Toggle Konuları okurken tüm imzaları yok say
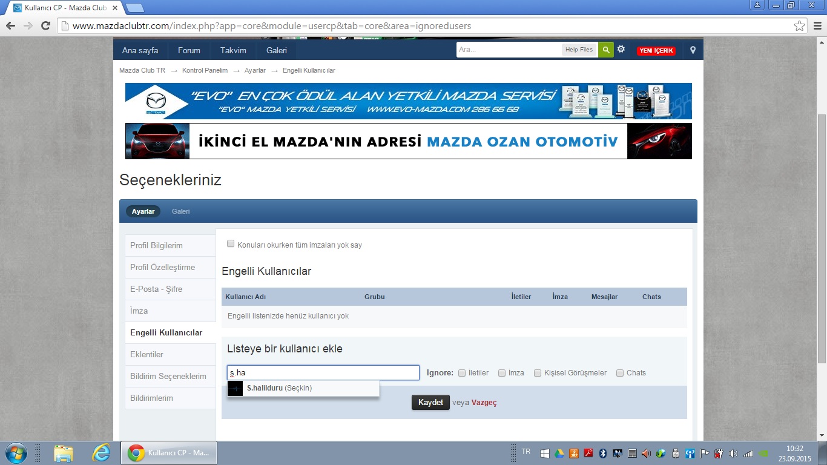827x465 pixels. point(231,244)
